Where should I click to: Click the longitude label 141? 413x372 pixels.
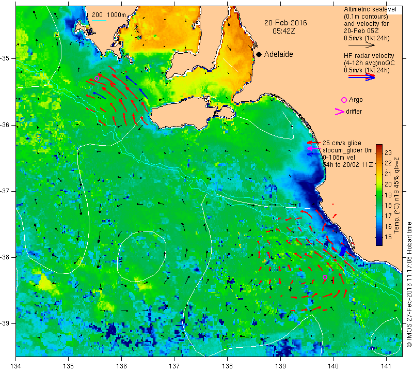(386, 366)
